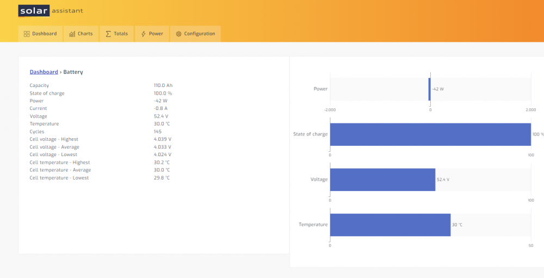
Task: Click Cell temperature - Average label
Action: pos(60,170)
